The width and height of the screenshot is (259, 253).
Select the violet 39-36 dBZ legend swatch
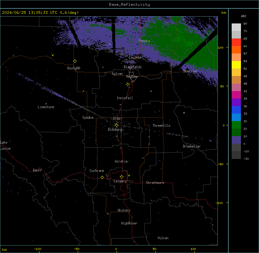(x=236, y=102)
